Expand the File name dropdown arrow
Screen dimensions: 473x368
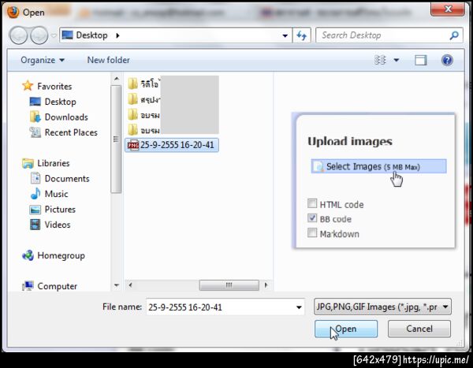(299, 307)
